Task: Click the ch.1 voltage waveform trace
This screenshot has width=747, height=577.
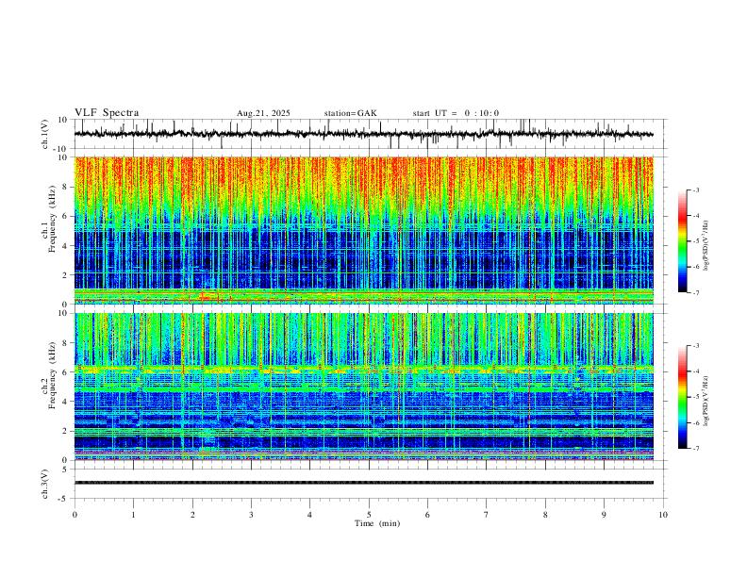Action: coord(363,134)
